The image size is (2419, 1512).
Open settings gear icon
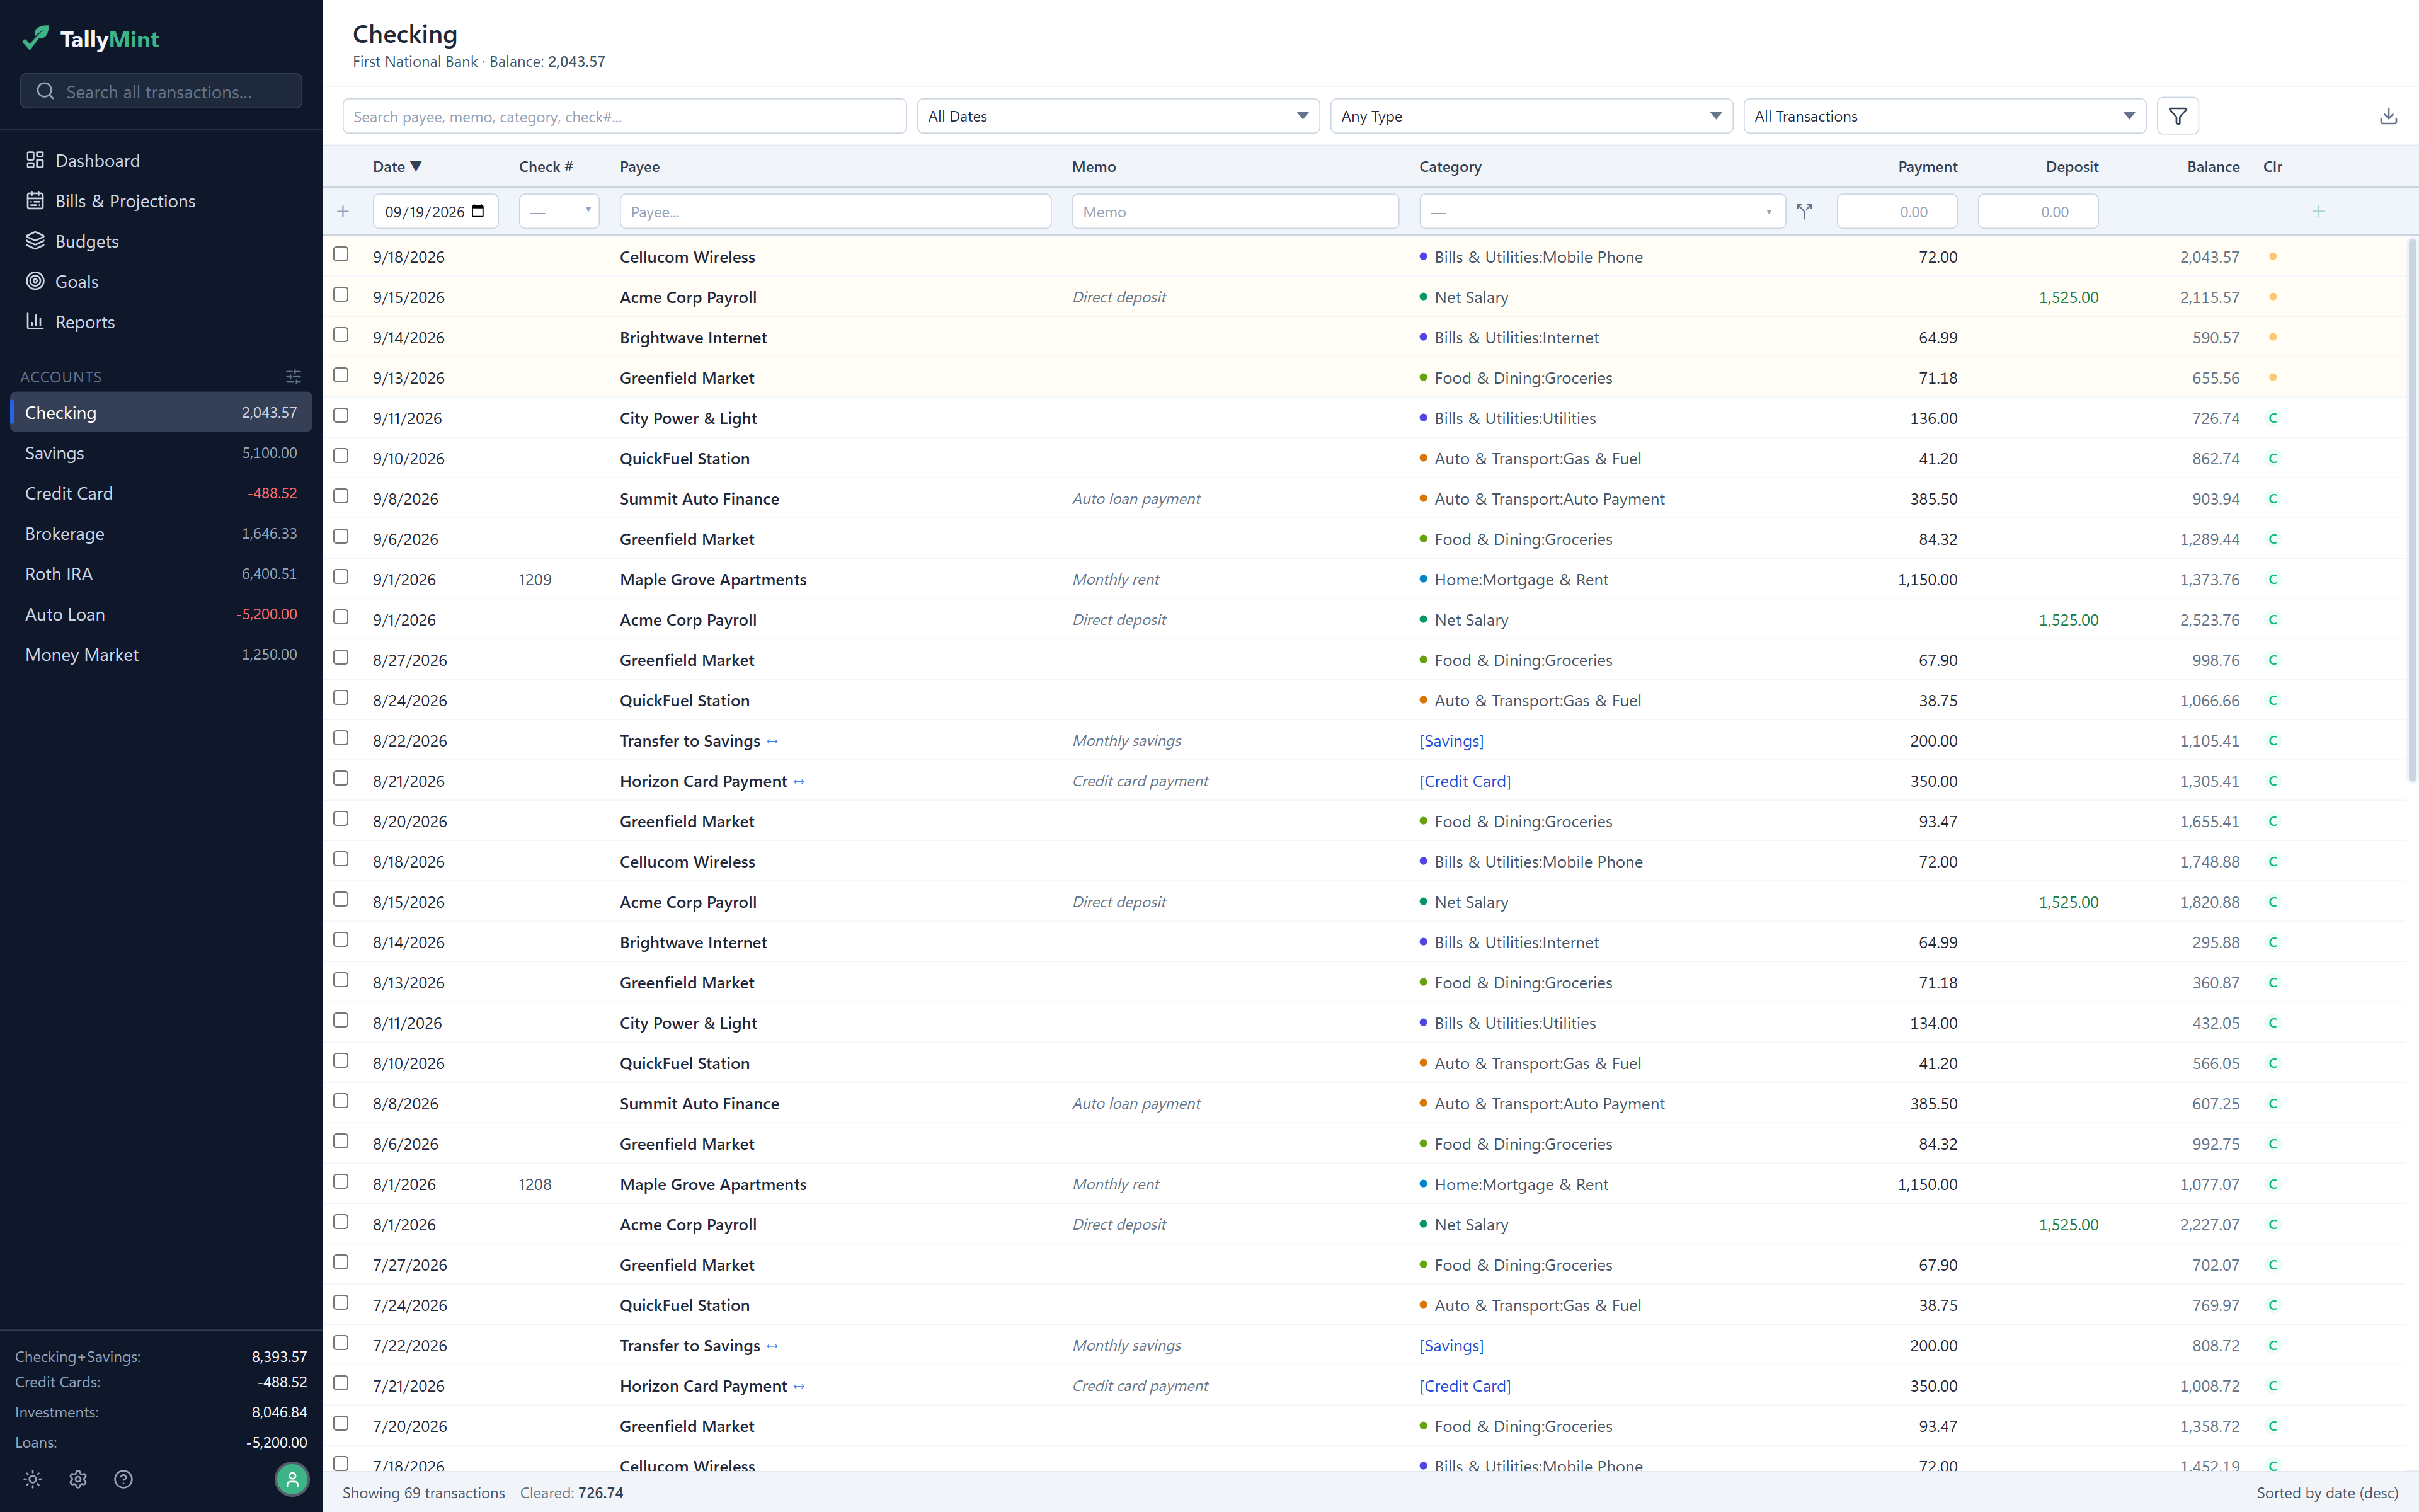78,1479
